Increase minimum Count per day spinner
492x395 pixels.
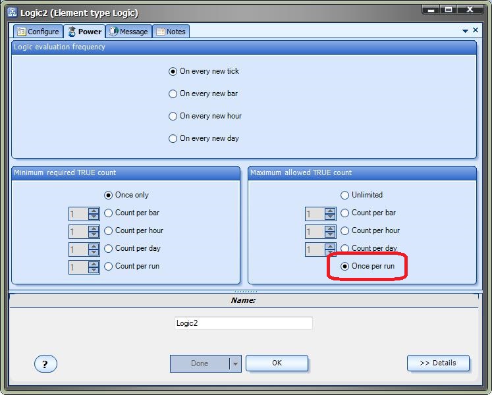click(x=94, y=247)
